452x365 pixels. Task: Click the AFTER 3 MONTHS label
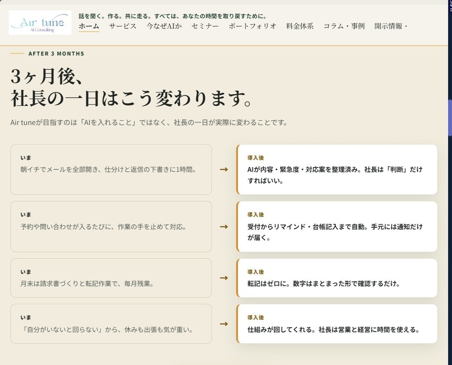pyautogui.click(x=56, y=53)
